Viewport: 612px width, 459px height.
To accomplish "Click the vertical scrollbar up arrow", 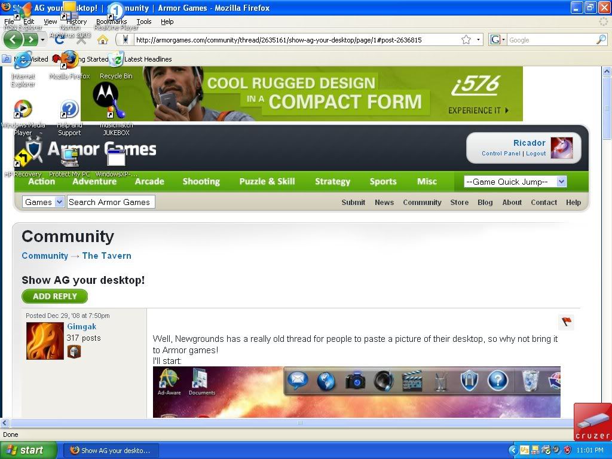I will coord(607,72).
